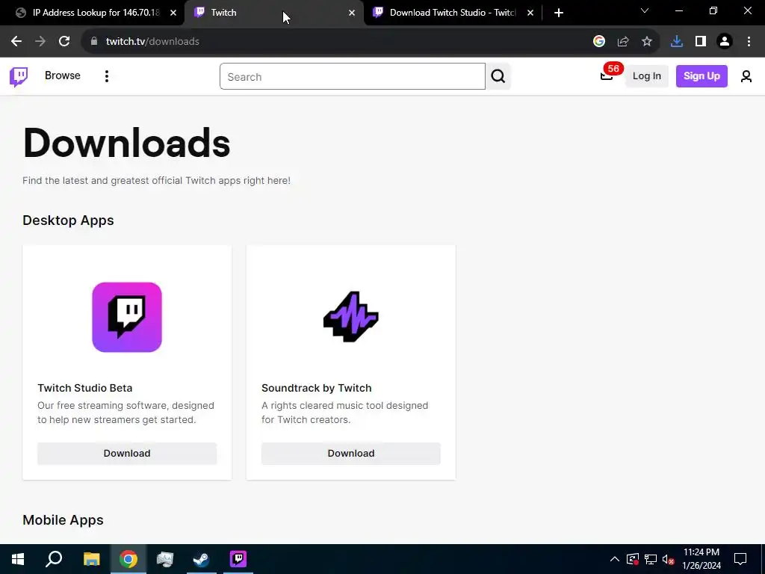View site info via lock icon

pyautogui.click(x=94, y=42)
